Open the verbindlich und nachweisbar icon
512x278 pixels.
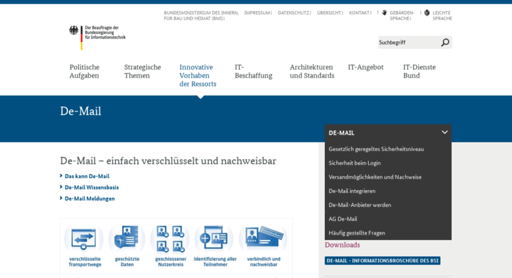264,237
